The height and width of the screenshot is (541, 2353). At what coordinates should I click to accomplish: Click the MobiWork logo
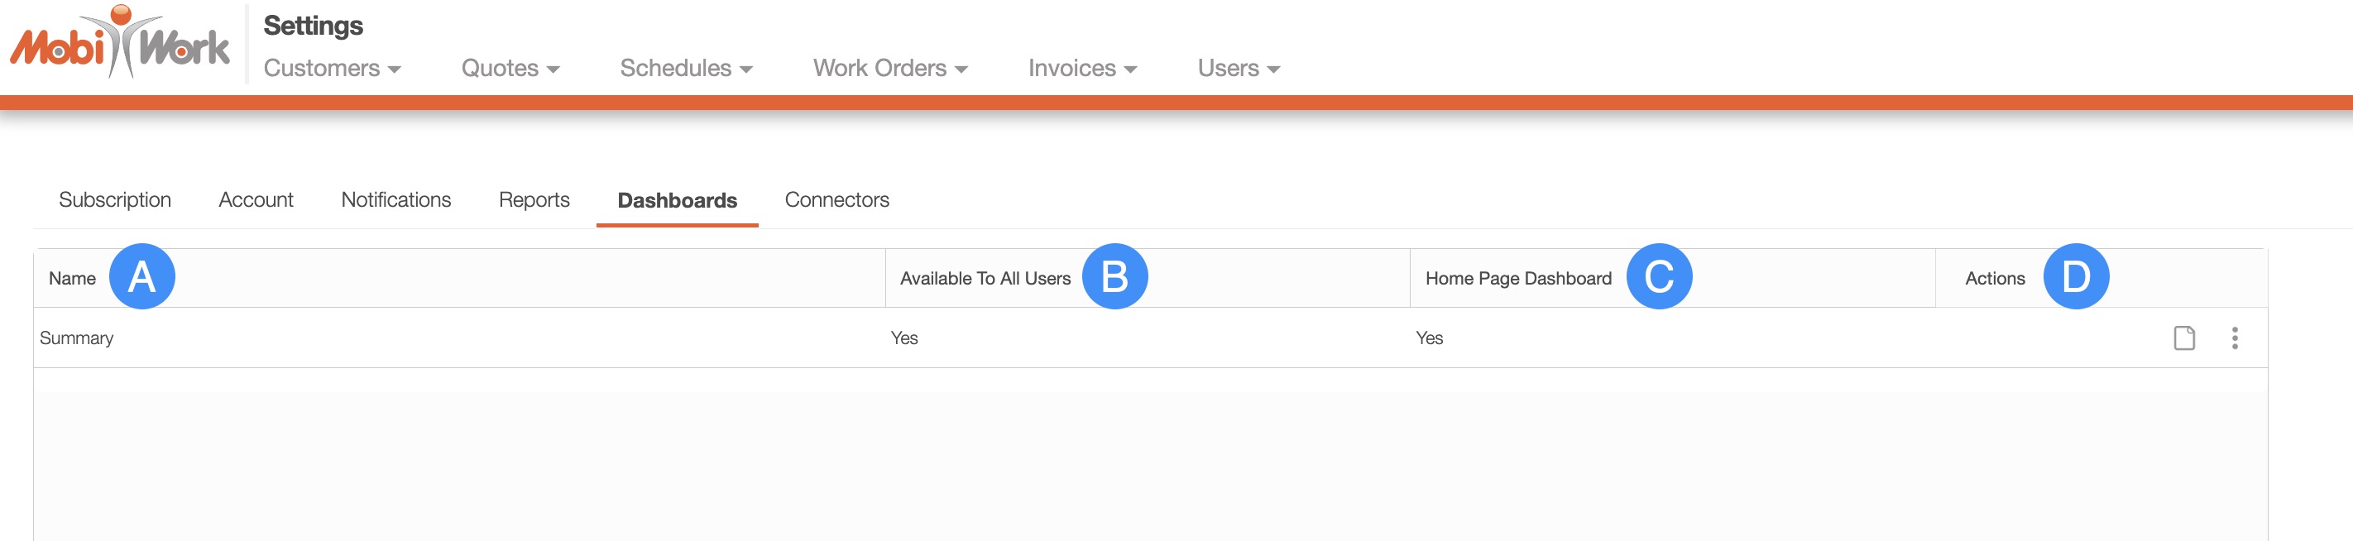(120, 43)
